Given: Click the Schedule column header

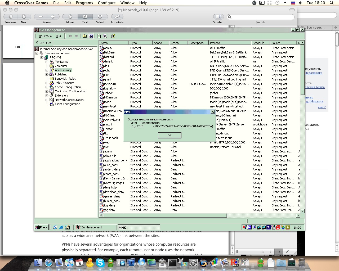Looking at the screenshot, I should pos(261,43).
